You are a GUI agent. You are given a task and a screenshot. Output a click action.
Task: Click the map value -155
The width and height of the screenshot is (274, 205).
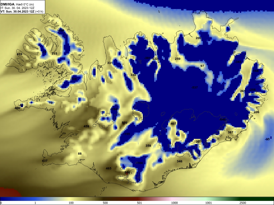[x=127, y=134]
